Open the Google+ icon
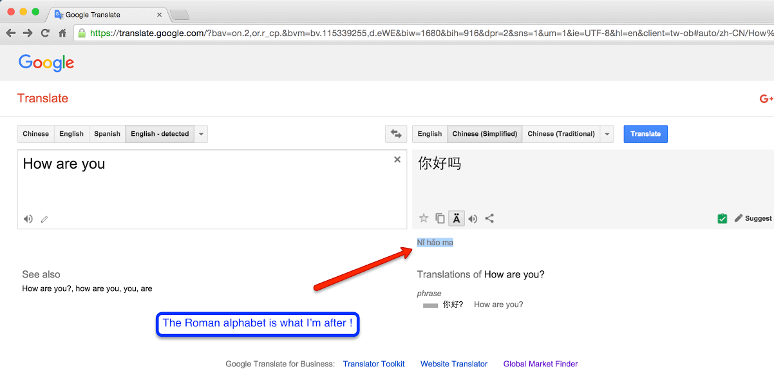Image resolution: width=774 pixels, height=385 pixels. 766,99
